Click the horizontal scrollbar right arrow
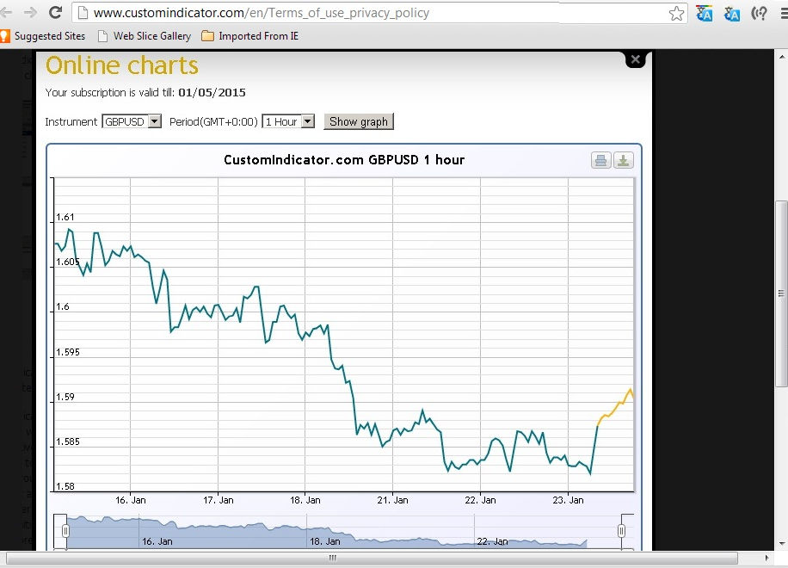This screenshot has height=568, width=788. pyautogui.click(x=766, y=558)
